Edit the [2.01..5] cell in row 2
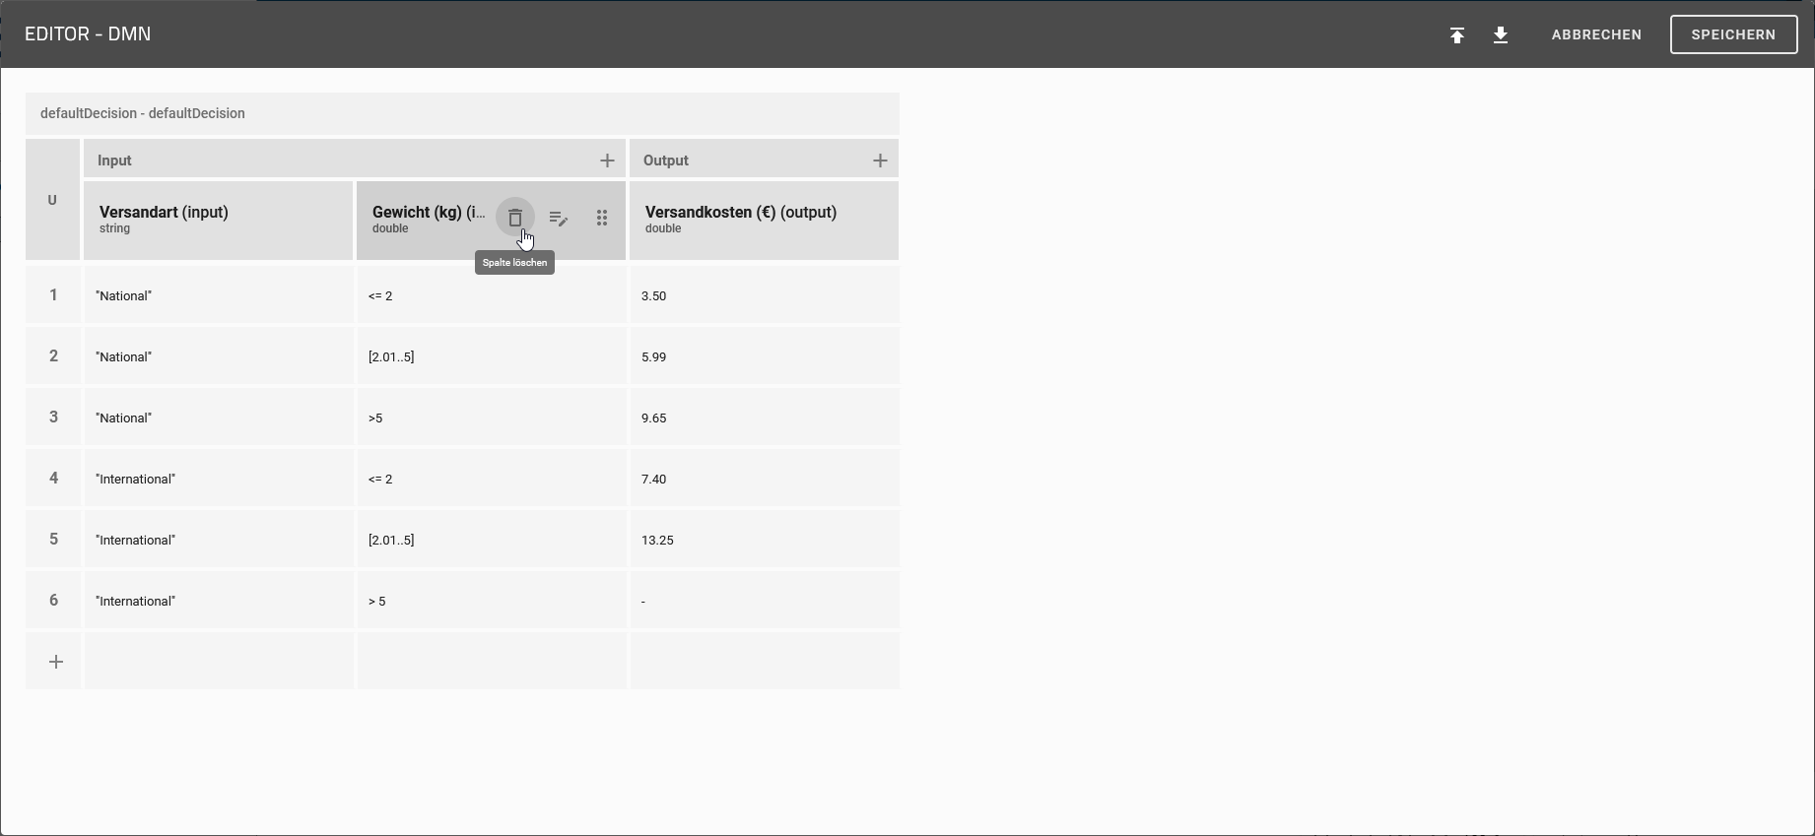The width and height of the screenshot is (1815, 836). coord(491,356)
